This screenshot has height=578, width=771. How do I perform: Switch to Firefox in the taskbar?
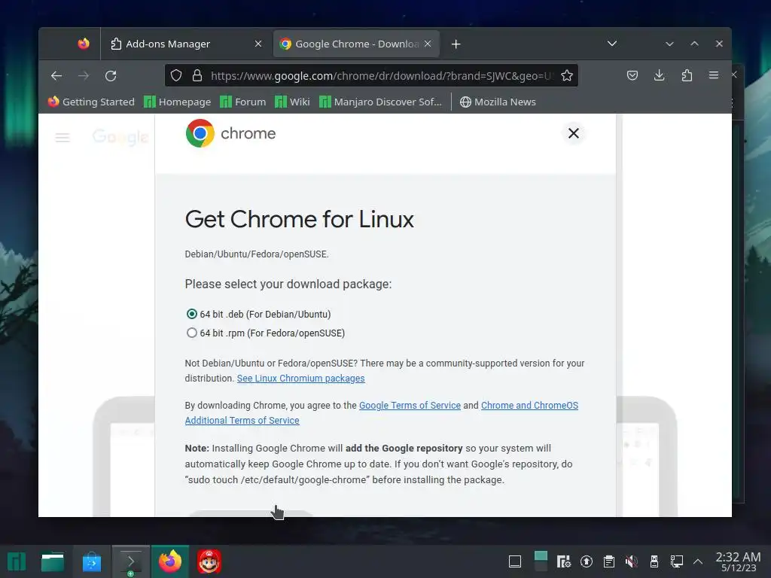point(170,561)
